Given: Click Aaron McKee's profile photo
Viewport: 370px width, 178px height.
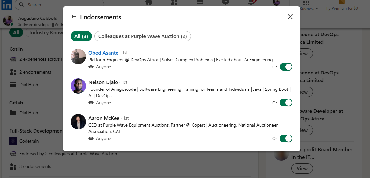Looking at the screenshot, I should pos(78,122).
